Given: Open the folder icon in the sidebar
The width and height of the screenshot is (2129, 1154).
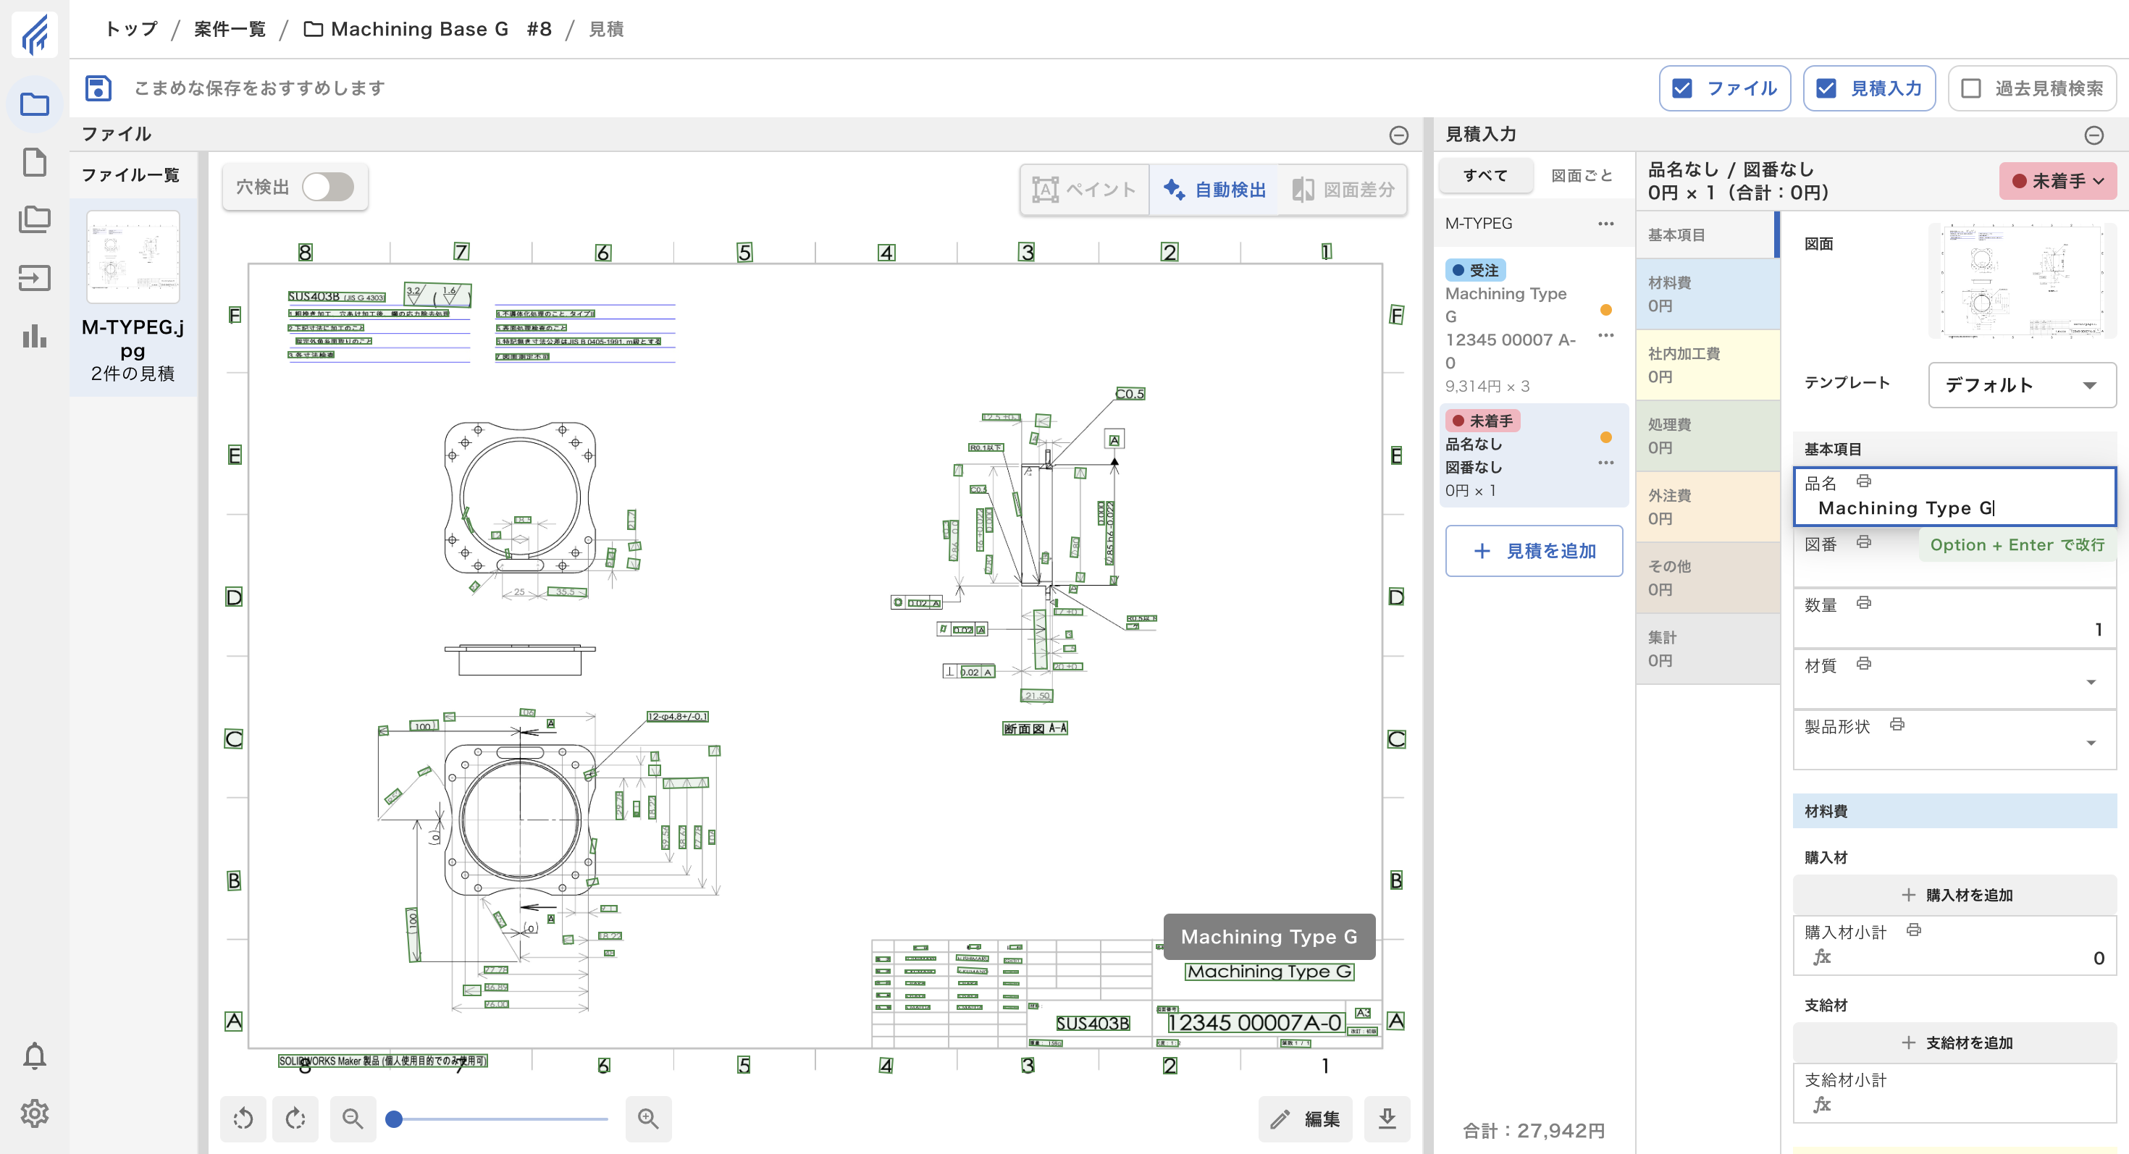Looking at the screenshot, I should click(35, 104).
